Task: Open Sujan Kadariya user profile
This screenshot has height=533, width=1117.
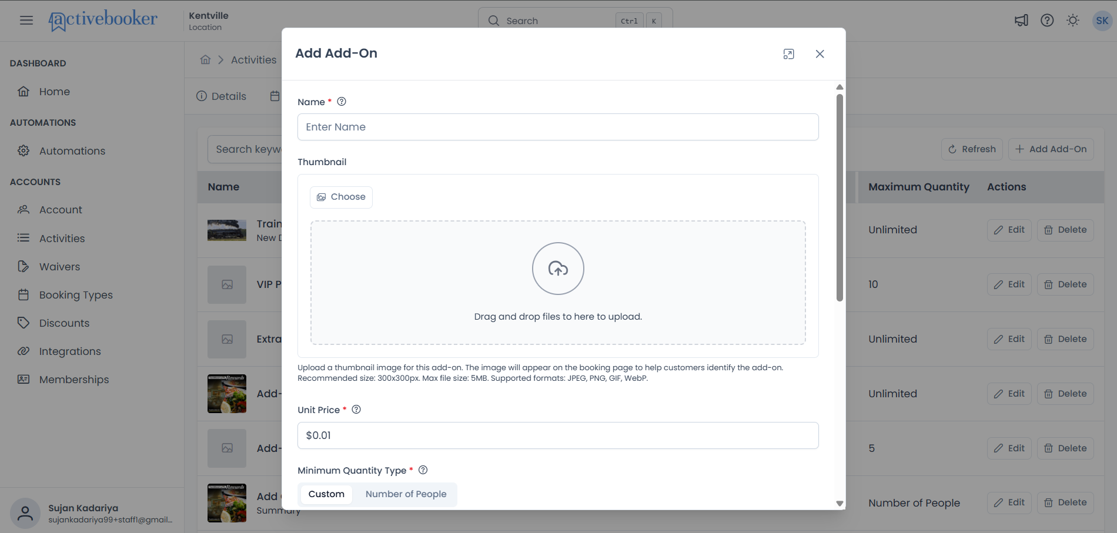Action: (93, 513)
